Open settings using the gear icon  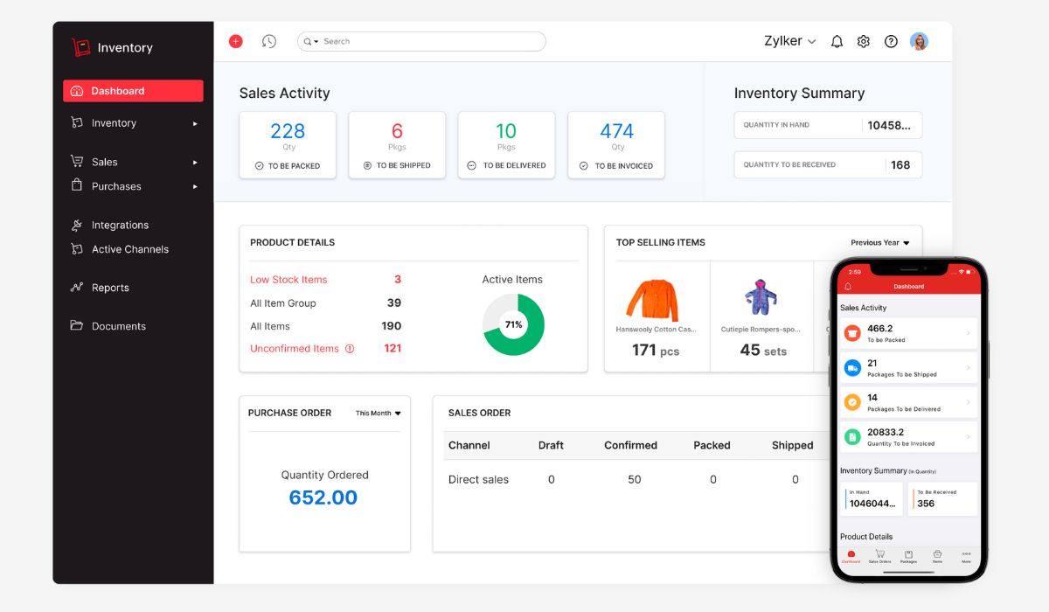pyautogui.click(x=863, y=41)
